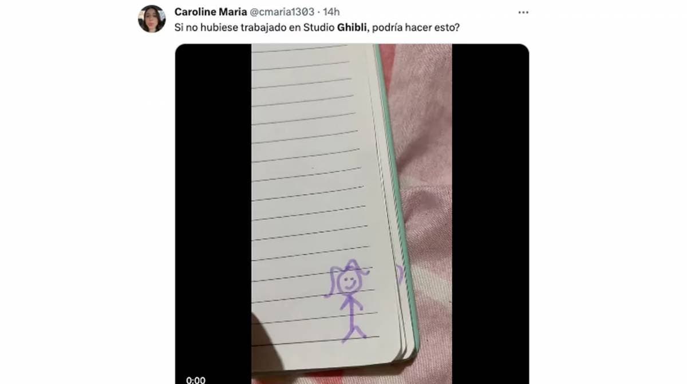Viewport: 687px width, 384px height.
Task: Open the three-dot more options menu
Action: pyautogui.click(x=523, y=12)
